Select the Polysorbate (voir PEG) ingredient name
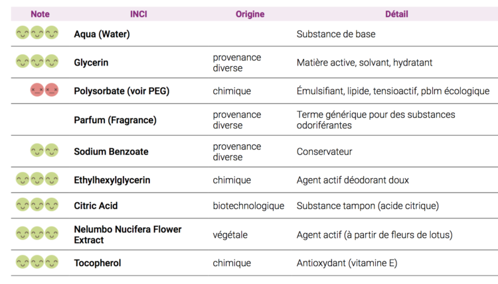The image size is (498, 284). [122, 91]
